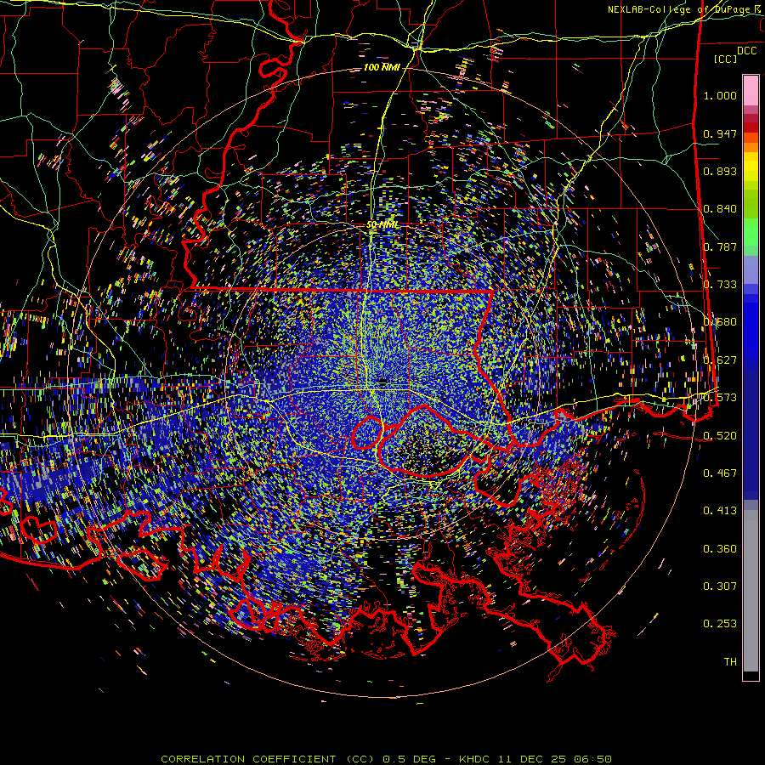Select the 0.307 scale value
Screen dimensions: 765x765
(720, 586)
